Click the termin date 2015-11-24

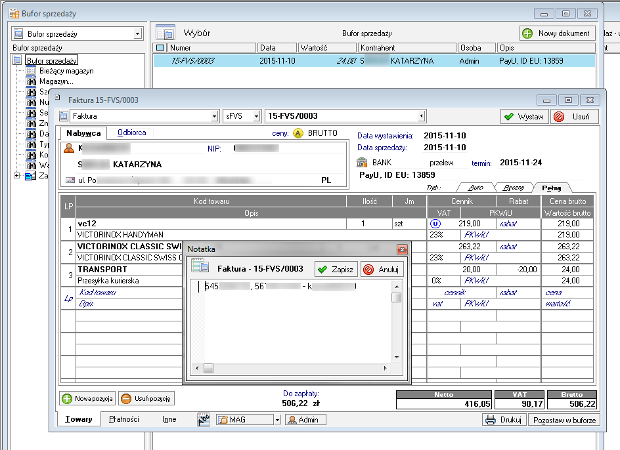(x=521, y=163)
